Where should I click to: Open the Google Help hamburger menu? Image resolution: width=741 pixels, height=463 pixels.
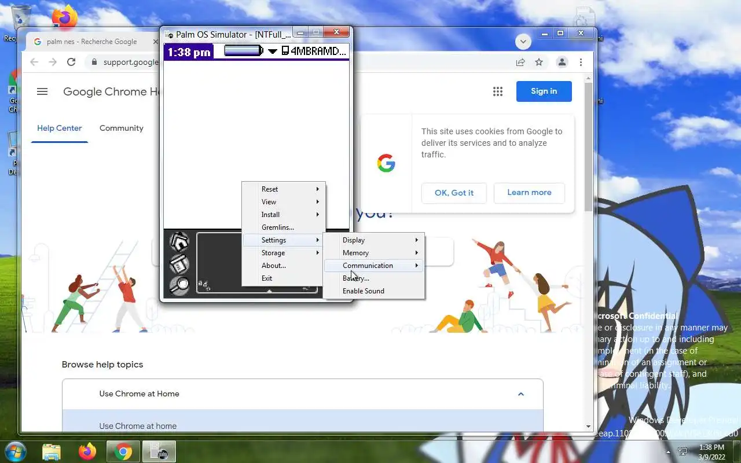tap(42, 91)
